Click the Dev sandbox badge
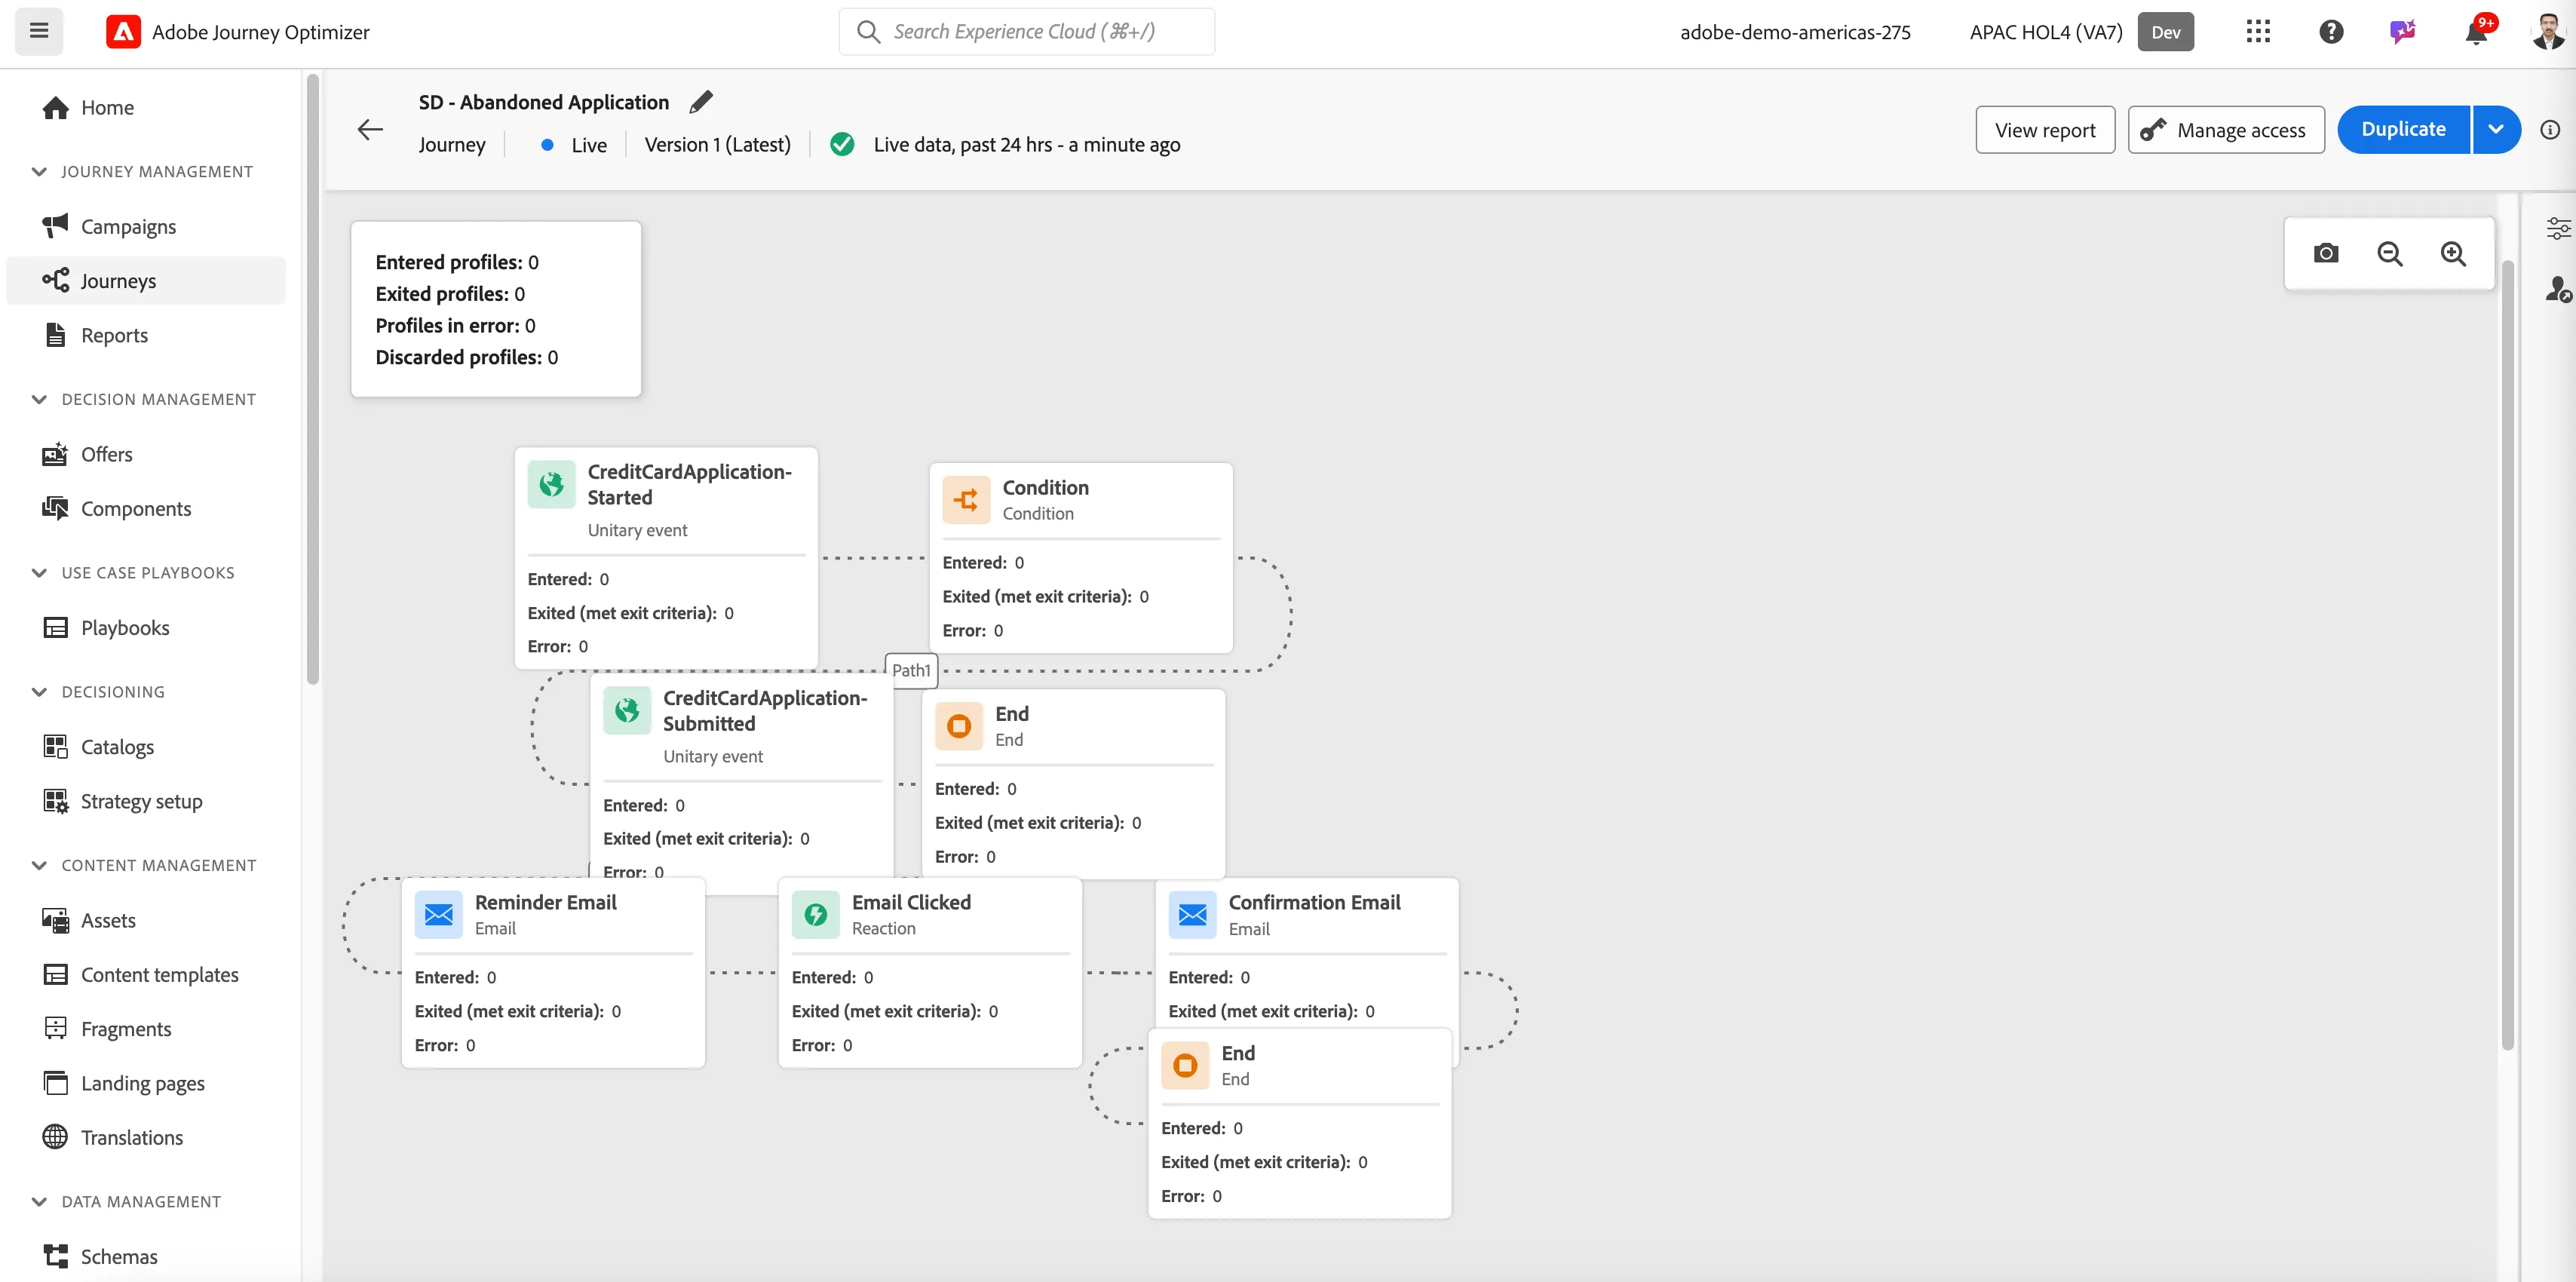2576x1282 pixels. point(2165,32)
